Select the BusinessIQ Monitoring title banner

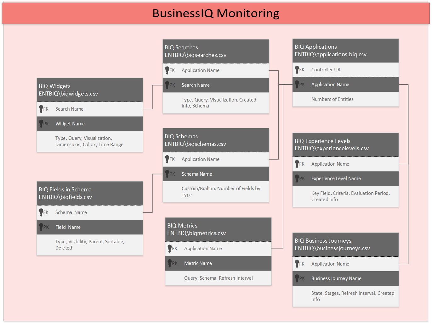point(216,14)
